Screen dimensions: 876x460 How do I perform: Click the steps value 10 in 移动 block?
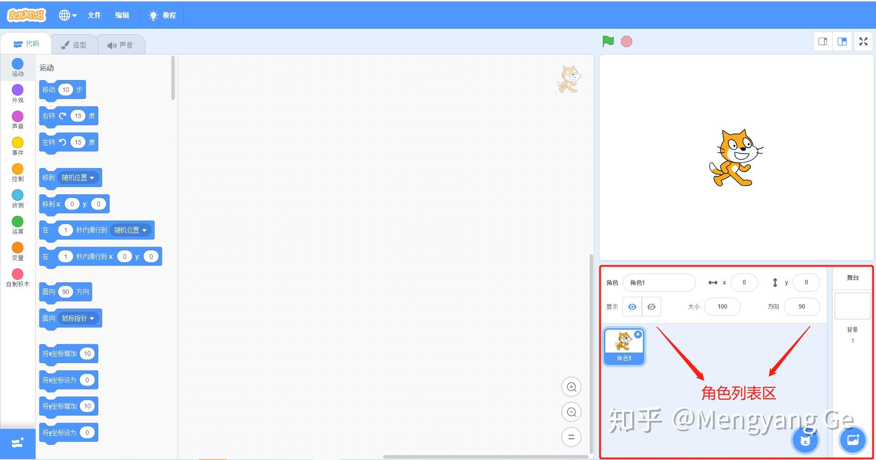66,90
